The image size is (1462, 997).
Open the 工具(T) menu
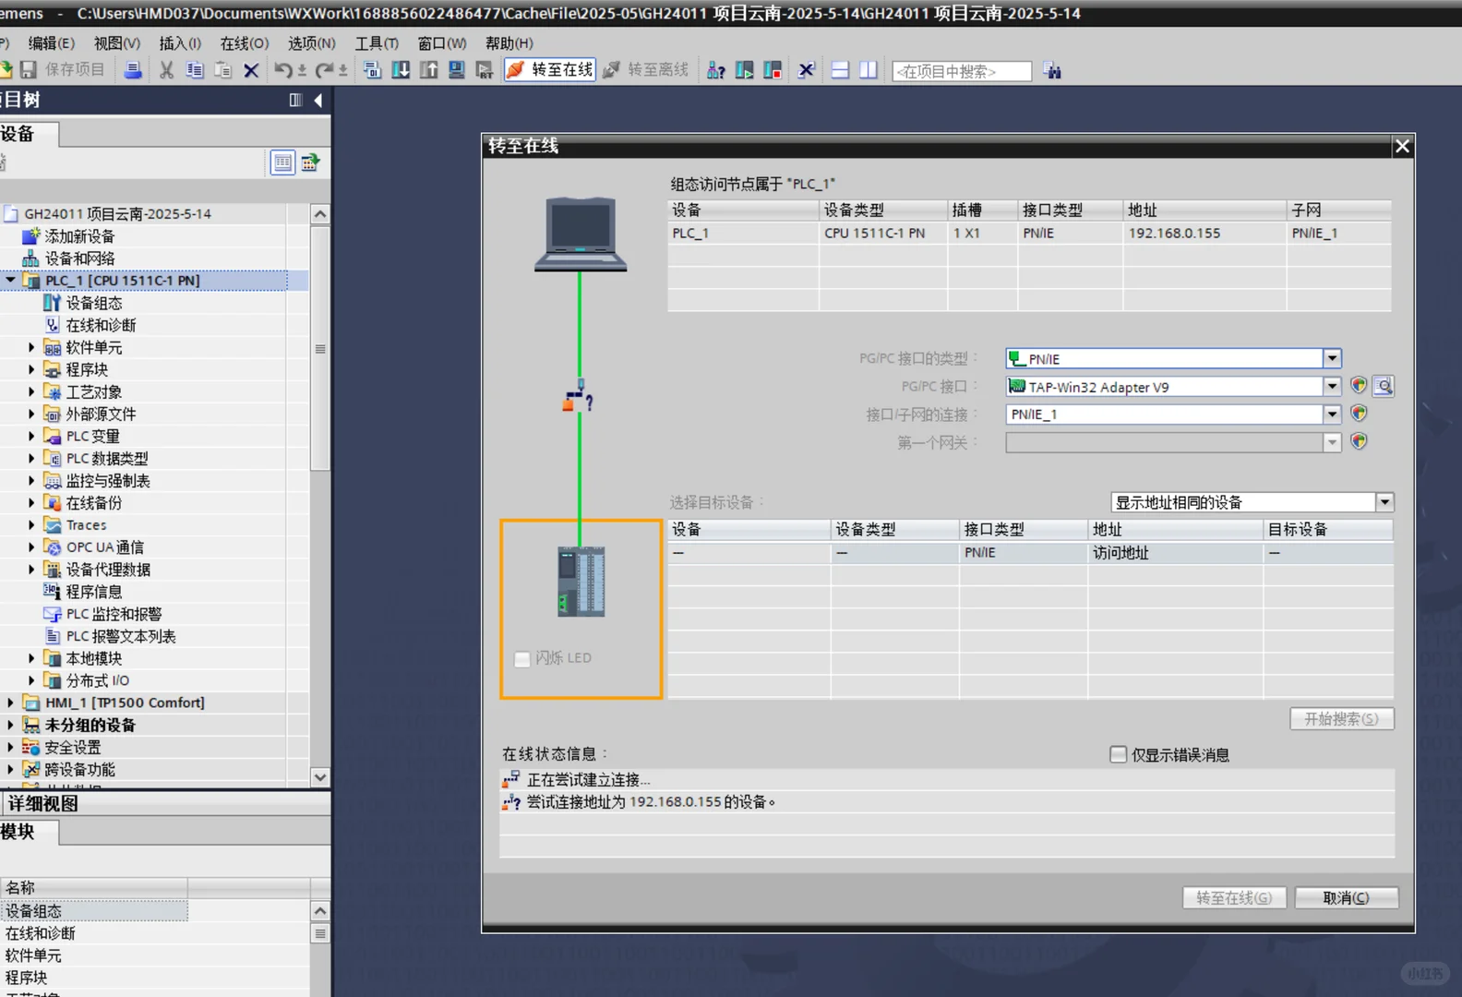377,43
